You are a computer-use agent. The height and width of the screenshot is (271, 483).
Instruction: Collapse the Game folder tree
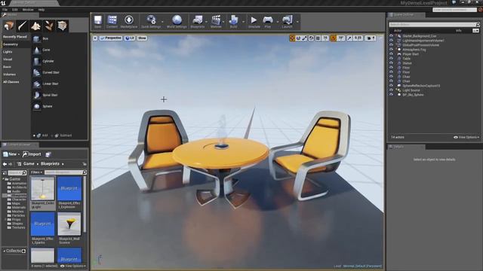tap(4, 179)
